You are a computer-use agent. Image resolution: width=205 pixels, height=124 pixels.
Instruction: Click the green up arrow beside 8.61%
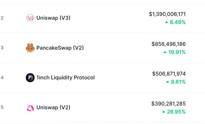pyautogui.click(x=167, y=82)
